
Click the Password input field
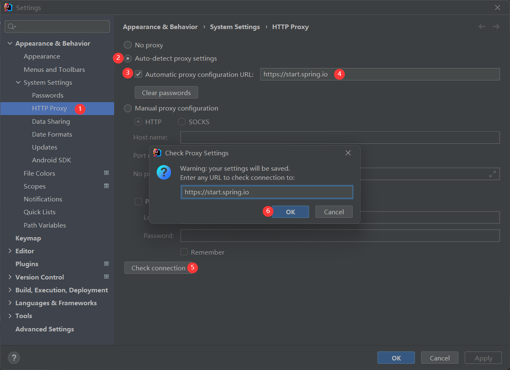(x=340, y=235)
